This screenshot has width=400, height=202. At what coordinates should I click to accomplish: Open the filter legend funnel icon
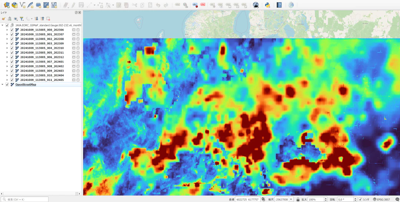coord(22,19)
